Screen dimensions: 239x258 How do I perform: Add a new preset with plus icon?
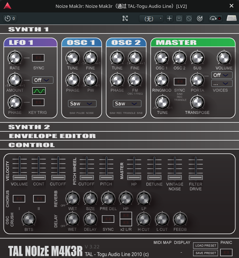click(169, 19)
